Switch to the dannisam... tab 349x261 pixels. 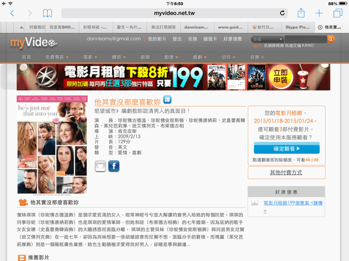tap(197, 27)
